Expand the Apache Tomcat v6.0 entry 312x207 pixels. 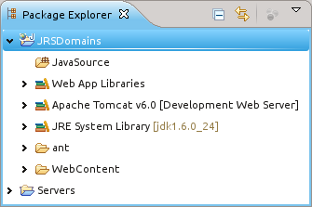pos(24,105)
